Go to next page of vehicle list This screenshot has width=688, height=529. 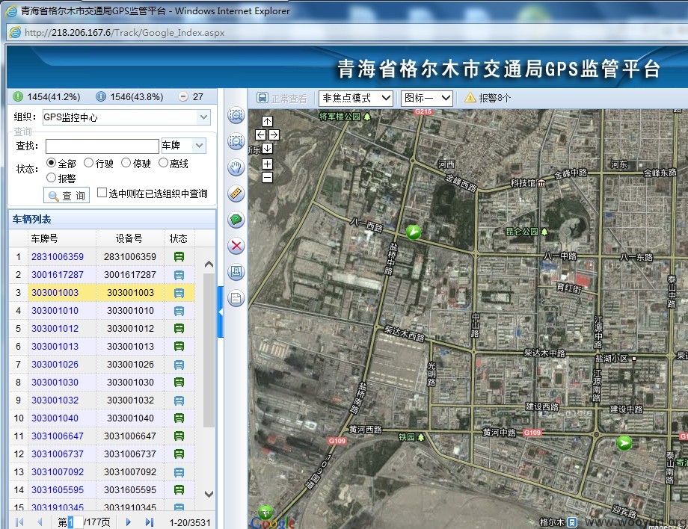coord(128,522)
